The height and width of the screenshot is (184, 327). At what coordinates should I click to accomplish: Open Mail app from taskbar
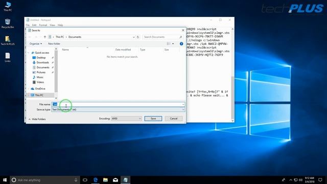click(x=115, y=180)
